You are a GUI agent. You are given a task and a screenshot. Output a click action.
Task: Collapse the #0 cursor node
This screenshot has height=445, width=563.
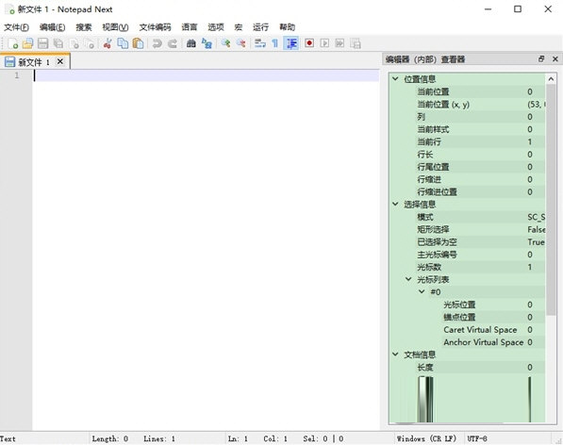tap(422, 291)
